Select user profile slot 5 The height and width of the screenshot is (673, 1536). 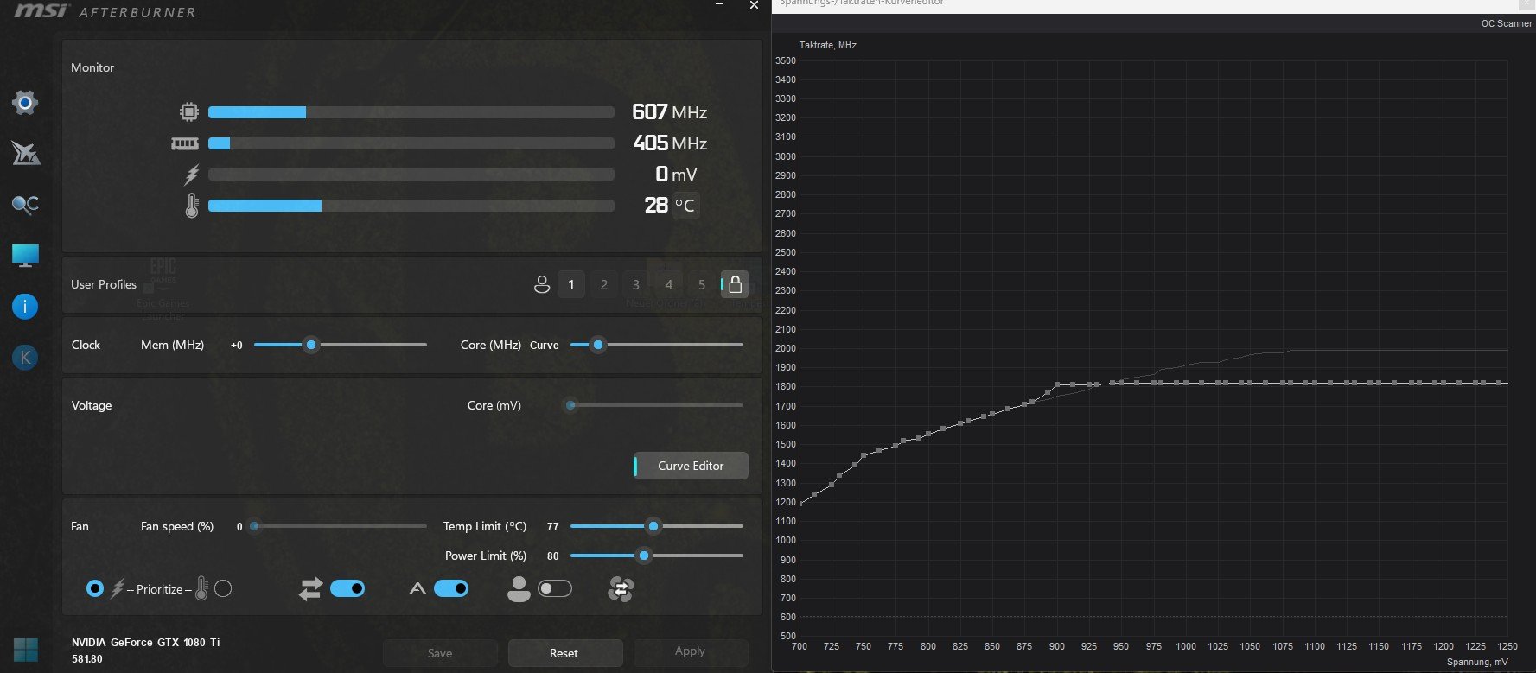pyautogui.click(x=701, y=284)
